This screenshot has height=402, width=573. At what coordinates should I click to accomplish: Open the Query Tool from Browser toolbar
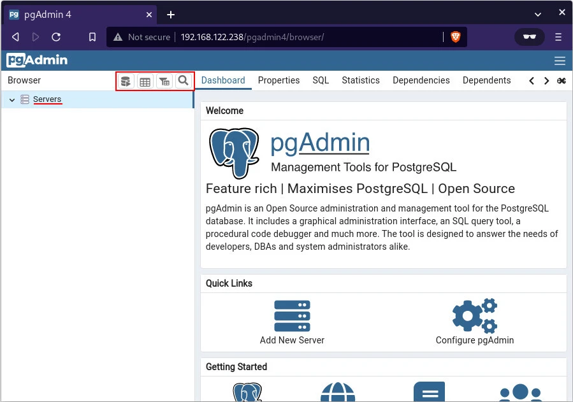126,81
